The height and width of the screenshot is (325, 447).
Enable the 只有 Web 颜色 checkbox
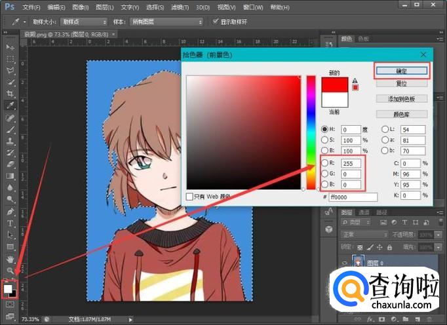coord(190,196)
